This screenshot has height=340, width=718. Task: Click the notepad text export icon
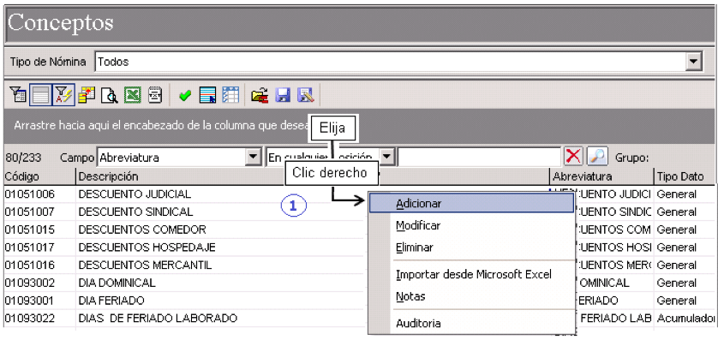tap(155, 96)
